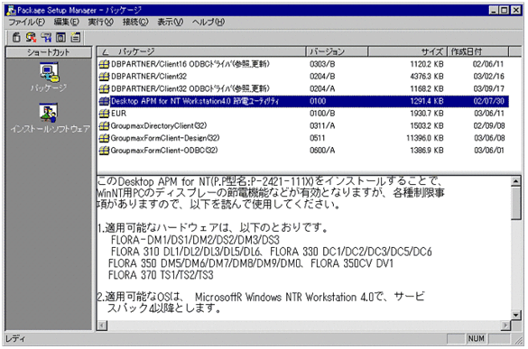
Task: Click size 4376.3 KB cell
Action: click(427, 77)
